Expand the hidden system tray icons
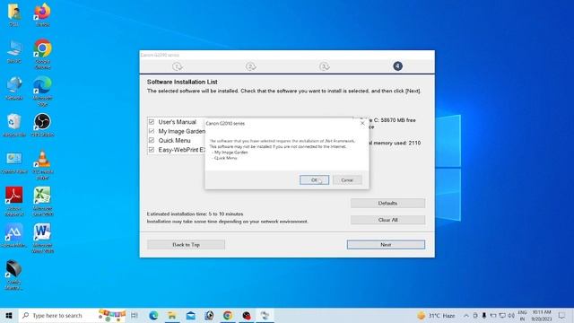Viewport: 574px width, 323px height. pos(466,315)
